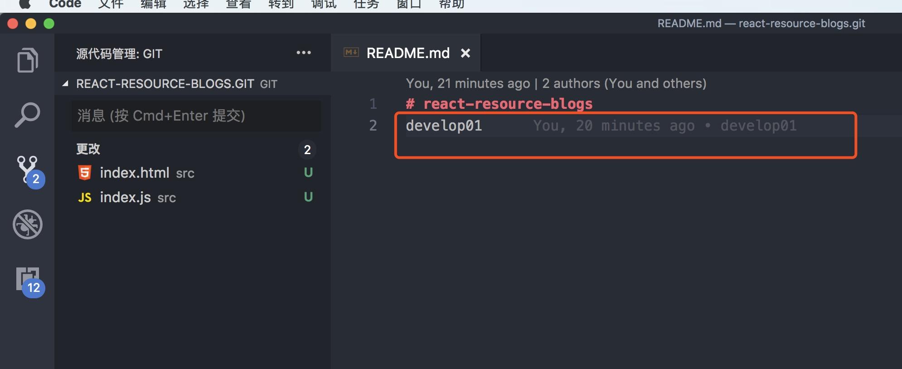Open the 查看 menu
This screenshot has width=902, height=369.
[x=238, y=4]
